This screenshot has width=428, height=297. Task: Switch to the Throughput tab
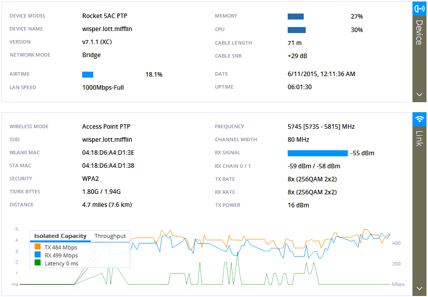(110, 236)
